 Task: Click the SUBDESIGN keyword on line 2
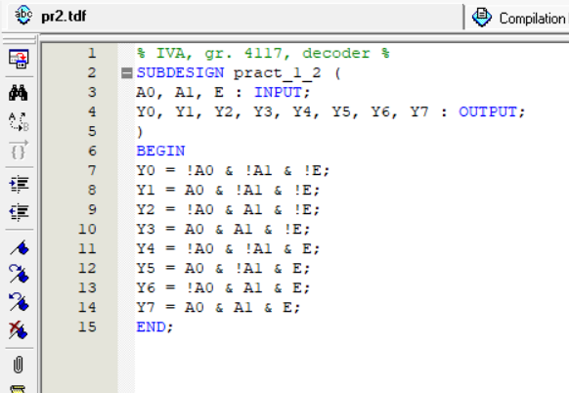pyautogui.click(x=180, y=73)
